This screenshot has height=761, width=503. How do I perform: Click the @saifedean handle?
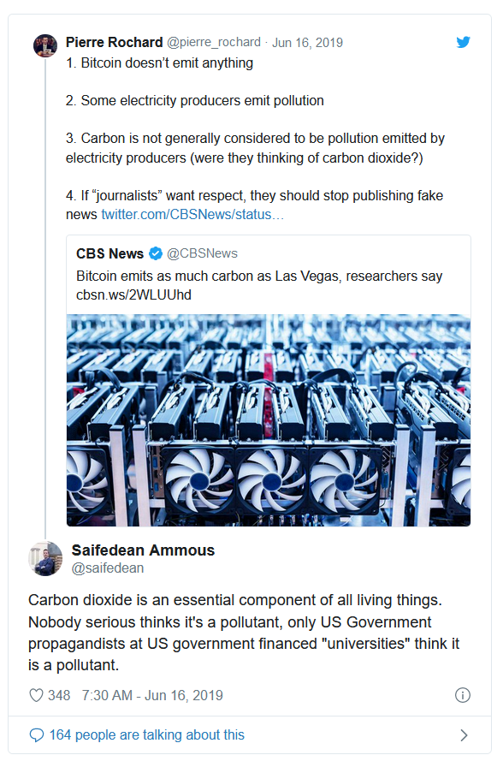tap(108, 568)
